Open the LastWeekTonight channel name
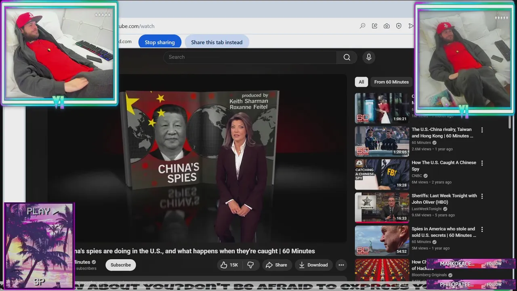Viewport: 517px width, 291px height. tap(427, 209)
